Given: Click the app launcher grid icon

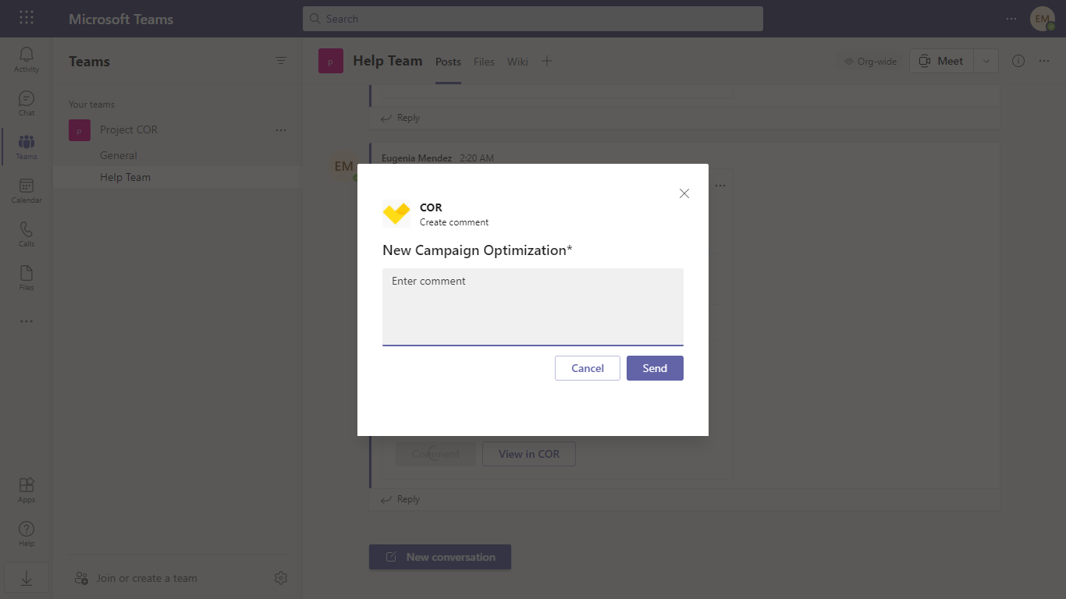Looking at the screenshot, I should (27, 18).
